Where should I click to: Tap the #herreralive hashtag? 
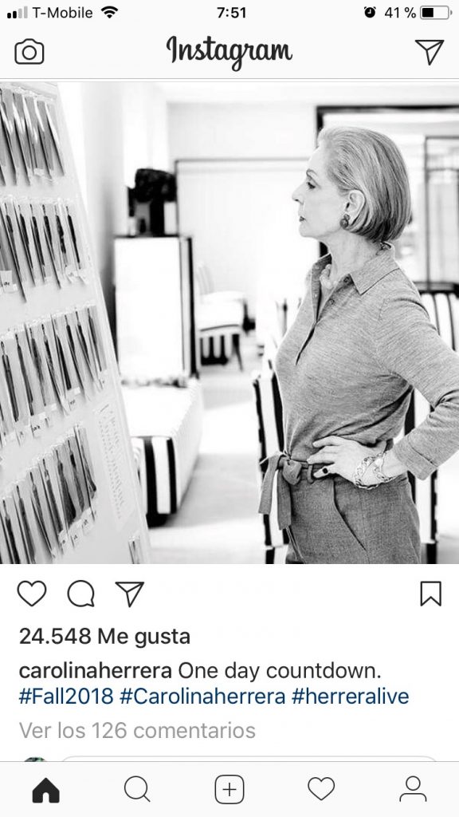pos(351,696)
